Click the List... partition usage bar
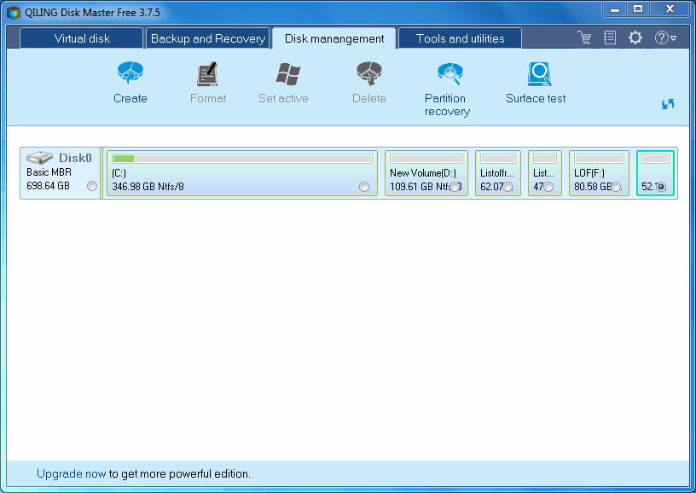 545,159
